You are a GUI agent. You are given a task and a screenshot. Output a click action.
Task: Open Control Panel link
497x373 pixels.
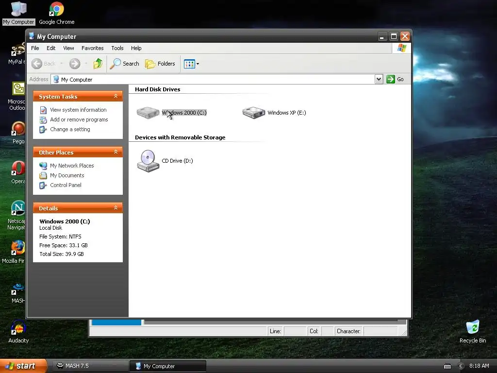66,185
